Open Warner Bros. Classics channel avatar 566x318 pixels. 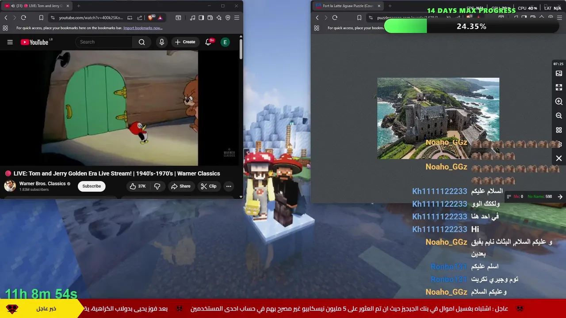(10, 186)
